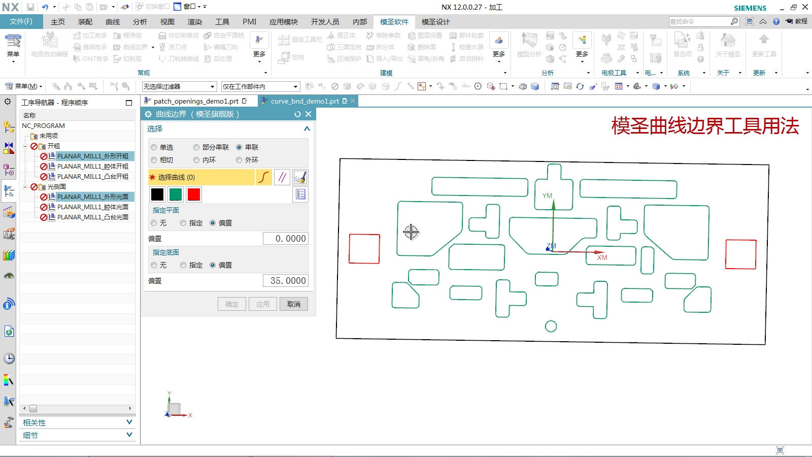Select 无 under 指定平面
The width and height of the screenshot is (812, 457).
click(154, 223)
